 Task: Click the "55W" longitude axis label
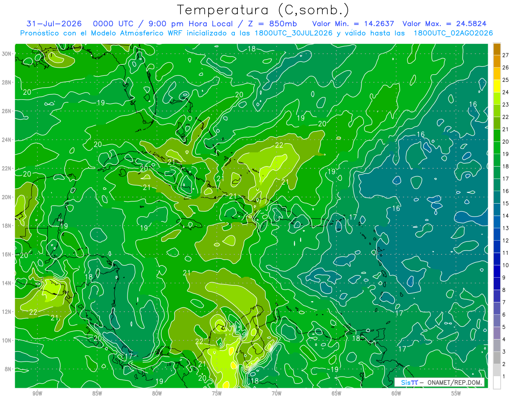click(x=456, y=393)
